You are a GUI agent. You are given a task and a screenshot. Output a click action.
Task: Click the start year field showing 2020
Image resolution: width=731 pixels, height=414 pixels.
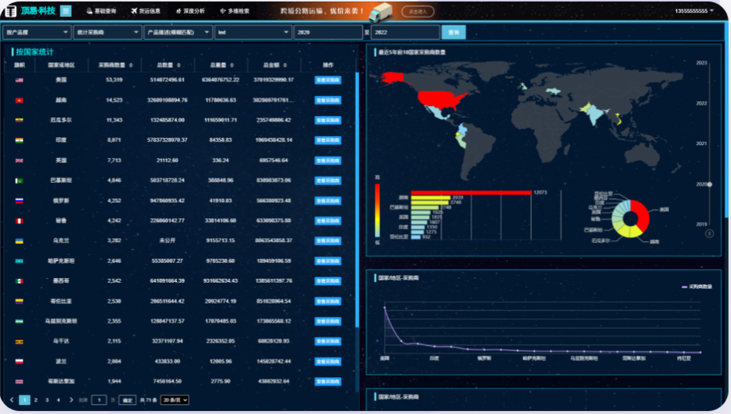point(327,32)
